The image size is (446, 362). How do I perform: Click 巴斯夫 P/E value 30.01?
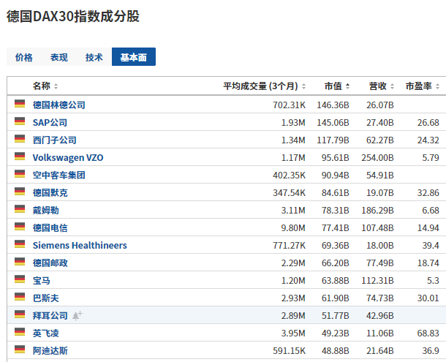(x=428, y=298)
